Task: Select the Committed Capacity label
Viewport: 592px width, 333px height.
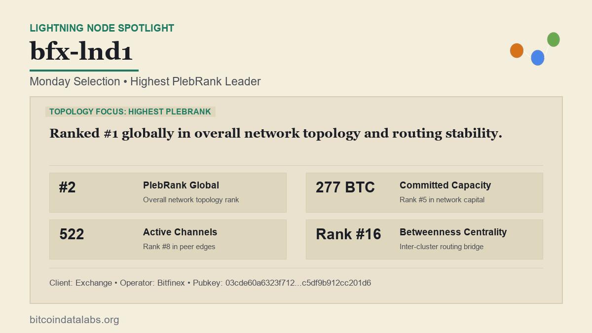Action: (445, 185)
